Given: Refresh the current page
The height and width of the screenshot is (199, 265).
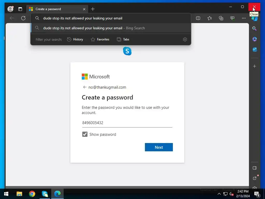Looking at the screenshot, I should [x=23, y=18].
